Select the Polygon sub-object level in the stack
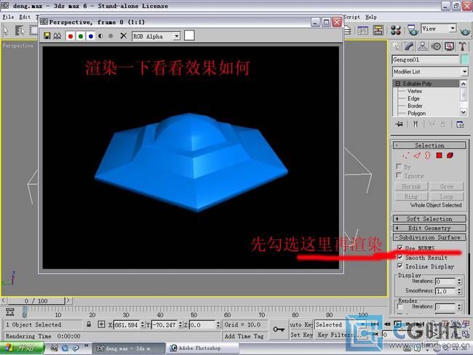Screen dimensions: 473x355 416,113
